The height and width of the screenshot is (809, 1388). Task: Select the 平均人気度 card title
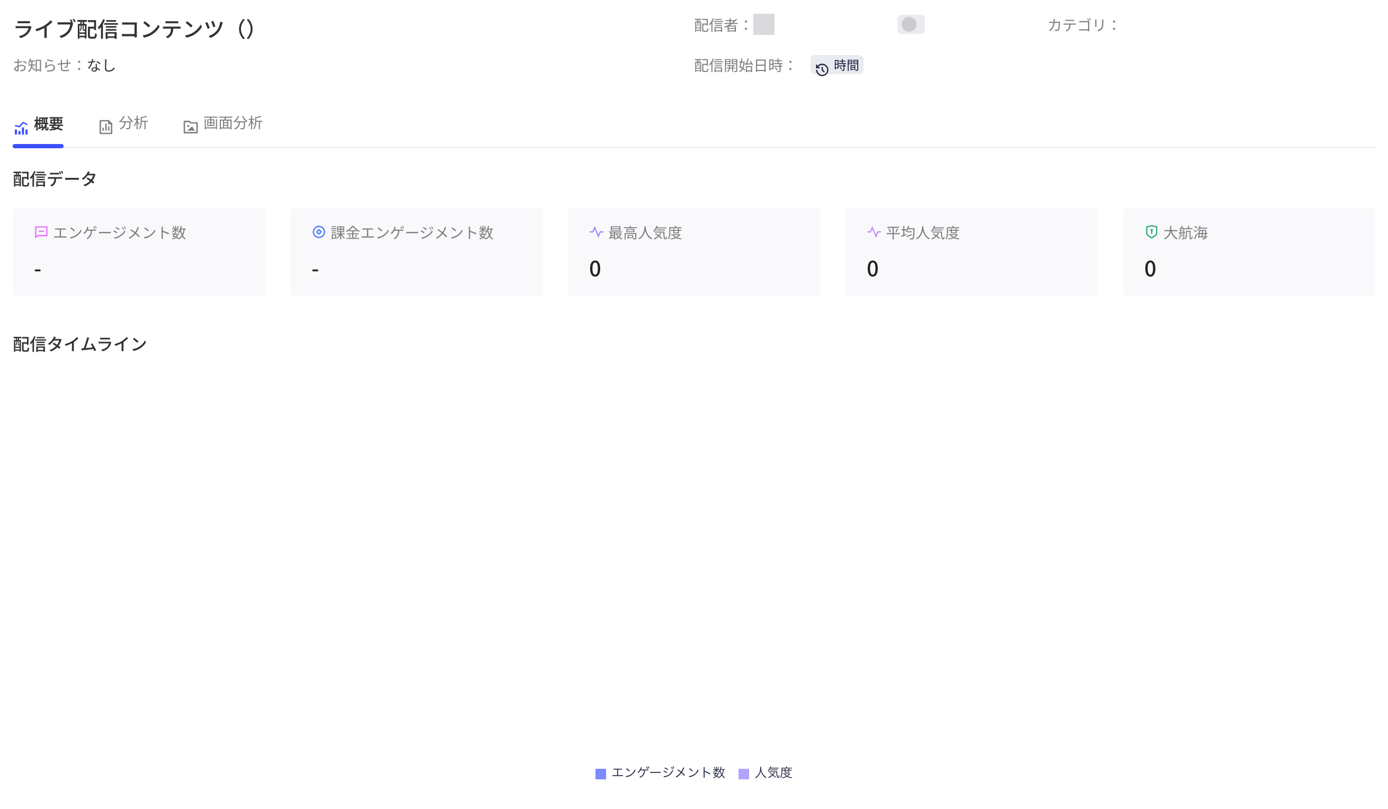point(922,233)
